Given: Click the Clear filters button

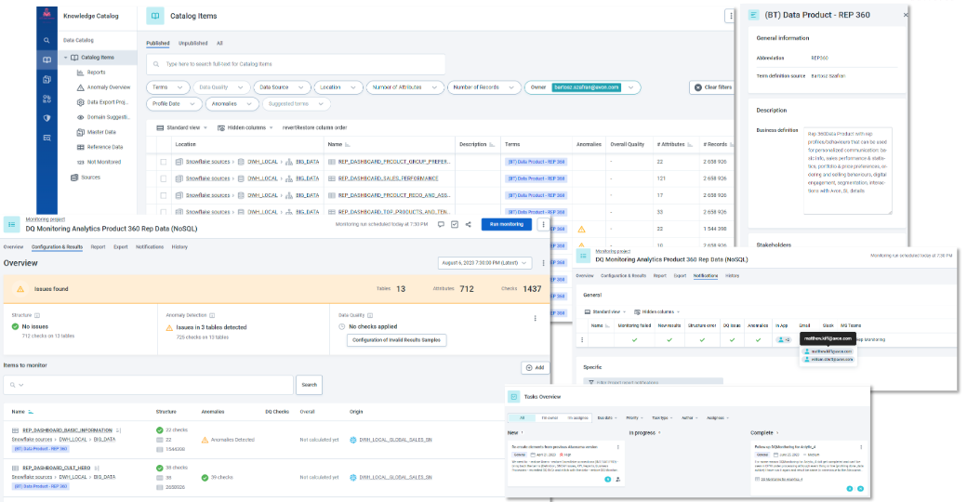Looking at the screenshot, I should coord(713,87).
